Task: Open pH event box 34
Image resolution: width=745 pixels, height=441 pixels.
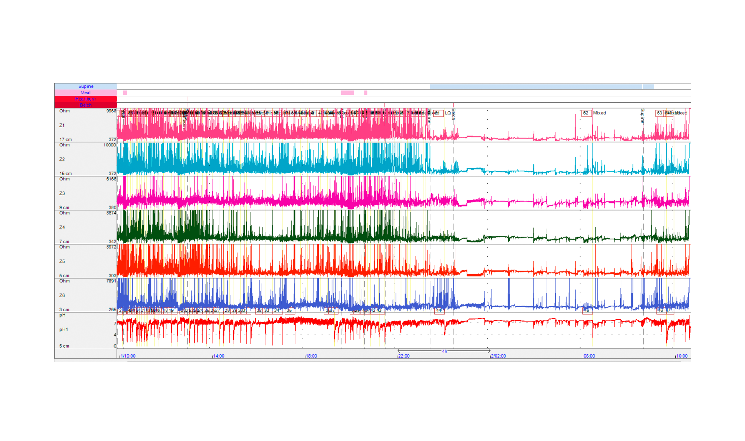Action: tap(277, 311)
